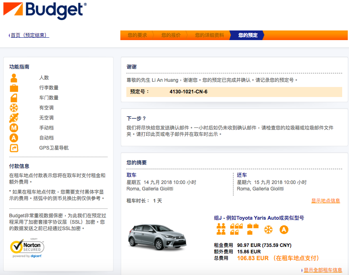
Task: Click the snowflake icon under the Toyota Yaris title
Action: coord(268,230)
